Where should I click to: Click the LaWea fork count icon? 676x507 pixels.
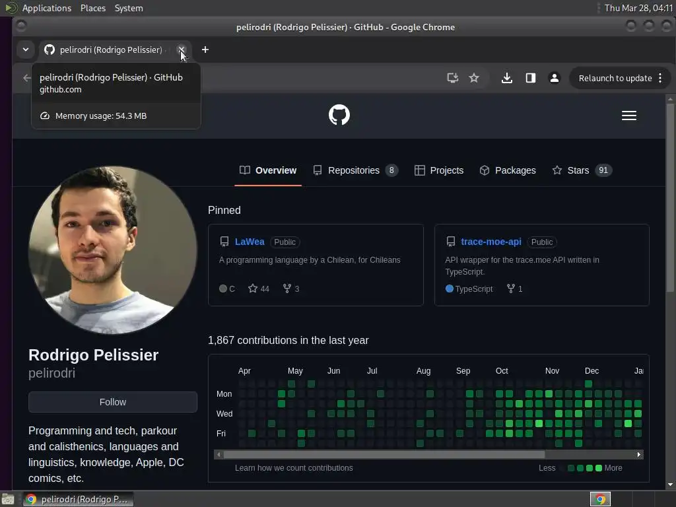point(287,288)
